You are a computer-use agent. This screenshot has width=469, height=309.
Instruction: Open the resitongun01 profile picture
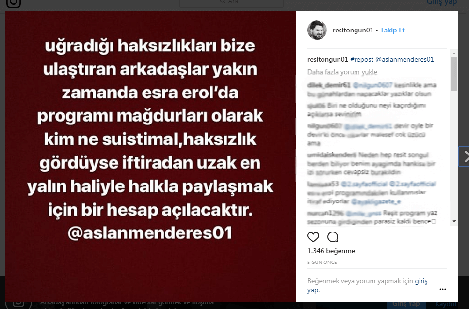(x=317, y=30)
